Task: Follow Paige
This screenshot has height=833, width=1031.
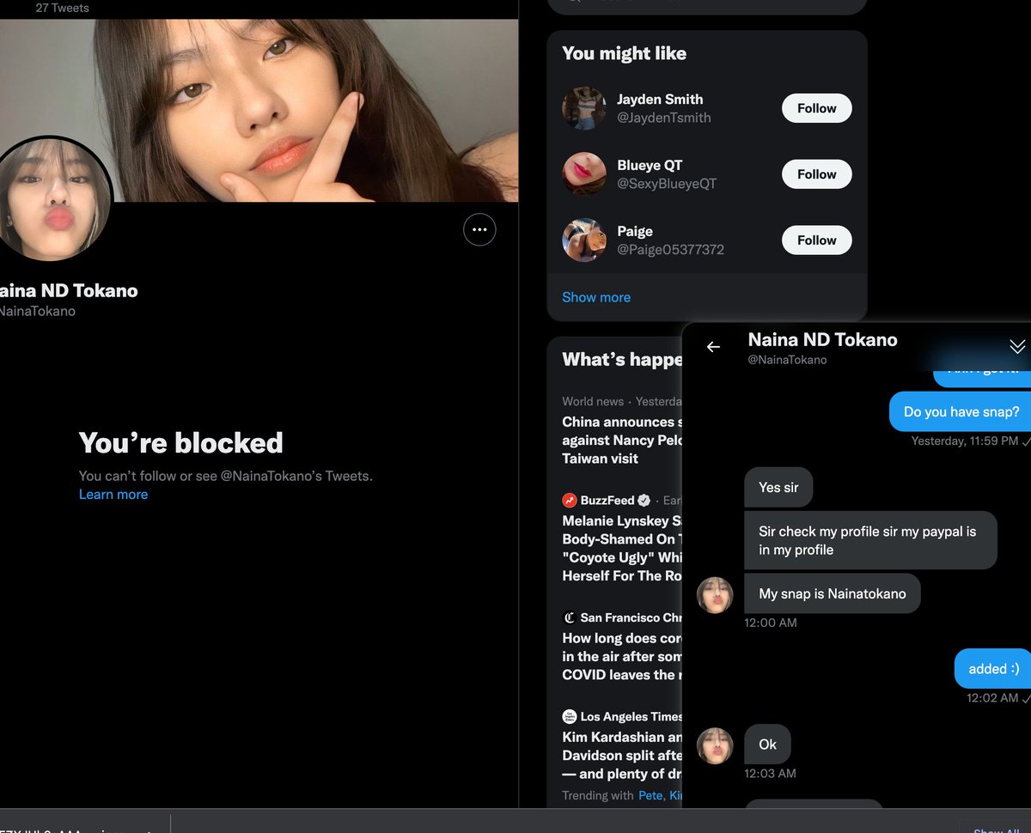Action: point(816,240)
